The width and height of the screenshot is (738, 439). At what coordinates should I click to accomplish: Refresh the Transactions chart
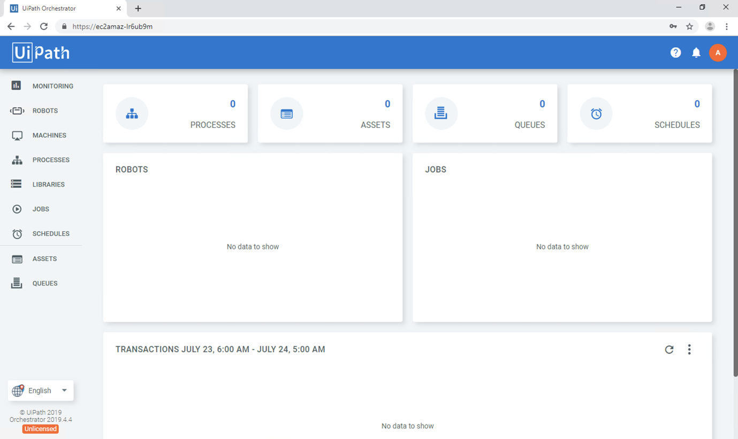669,349
